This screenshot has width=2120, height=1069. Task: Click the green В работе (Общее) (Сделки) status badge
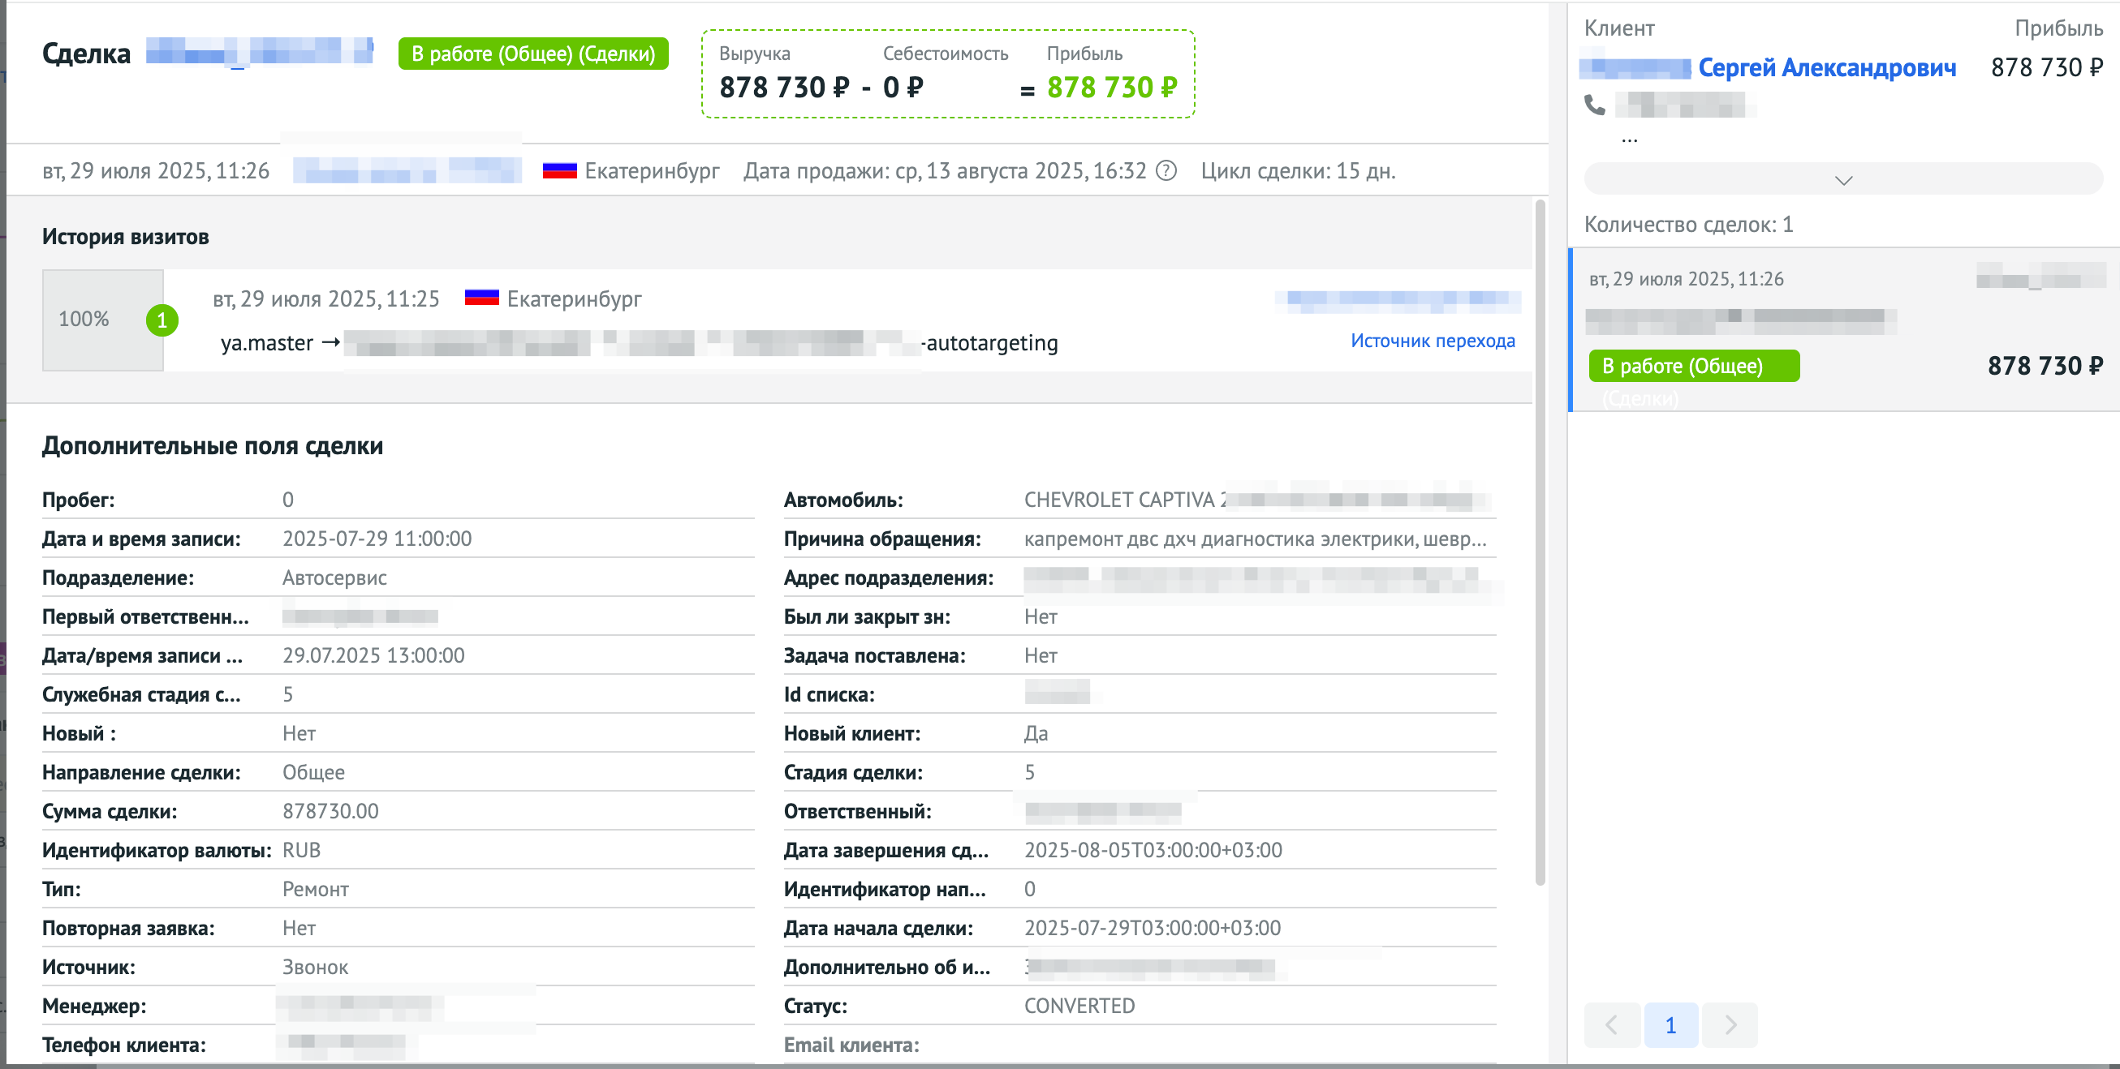coord(533,54)
